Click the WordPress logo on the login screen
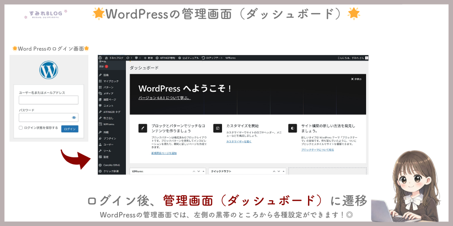 click(48, 70)
